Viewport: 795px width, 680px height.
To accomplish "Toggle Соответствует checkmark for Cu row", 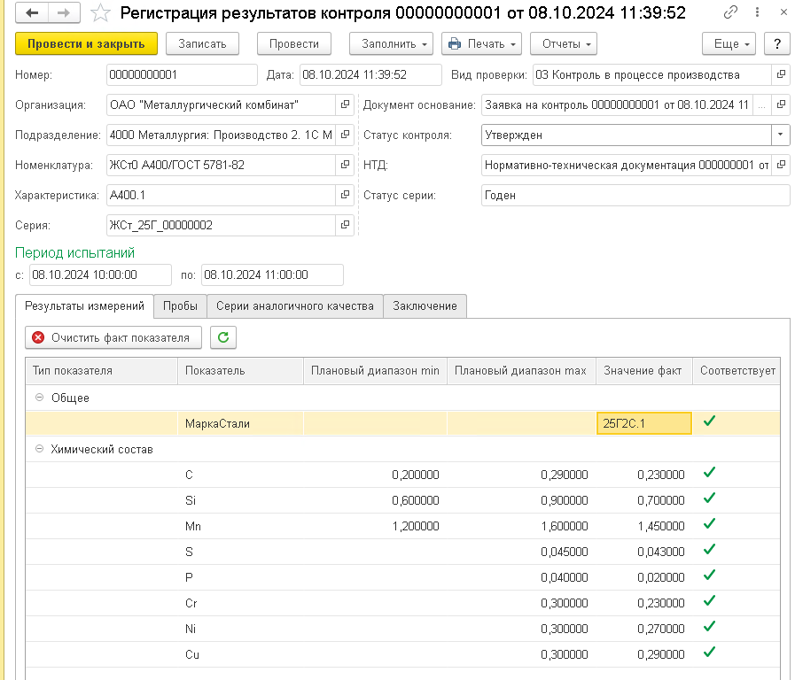I will tap(709, 653).
